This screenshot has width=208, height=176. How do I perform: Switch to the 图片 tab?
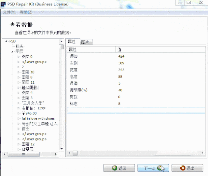click(x=86, y=42)
